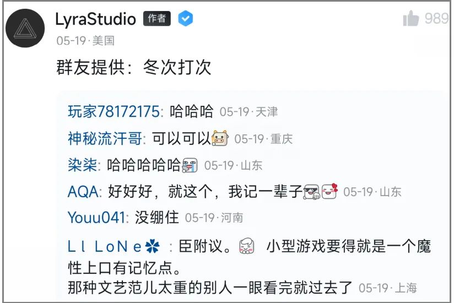This screenshot has height=303, width=454.
Task: Click 玩家78172175's reply 哈哈哈
Action: [191, 111]
